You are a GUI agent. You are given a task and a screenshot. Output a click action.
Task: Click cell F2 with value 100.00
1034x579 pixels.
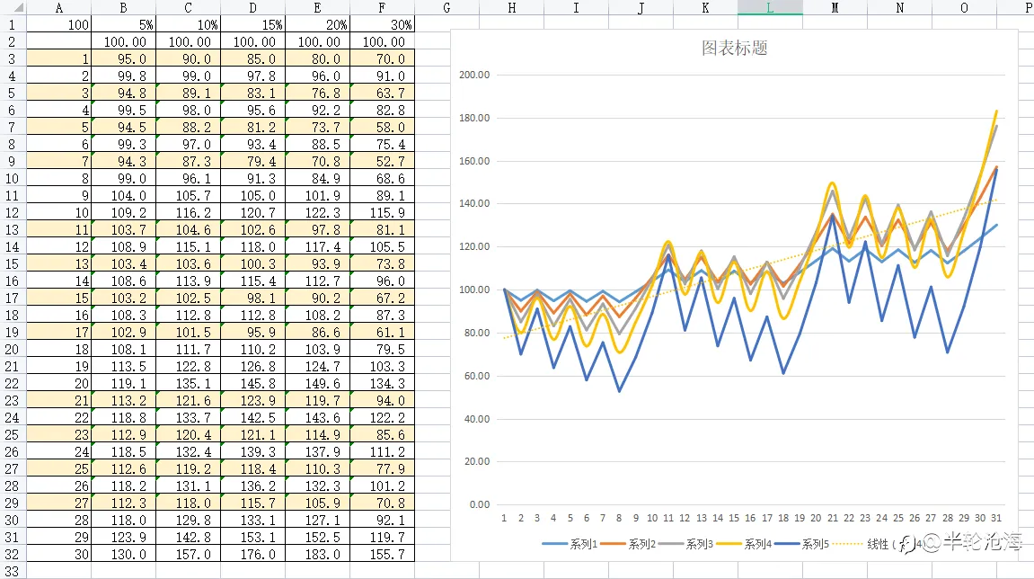coord(383,41)
